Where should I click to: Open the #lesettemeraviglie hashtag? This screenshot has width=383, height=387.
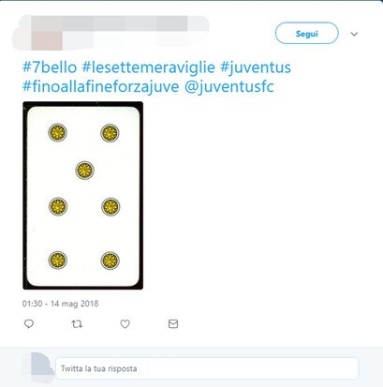pyautogui.click(x=149, y=67)
